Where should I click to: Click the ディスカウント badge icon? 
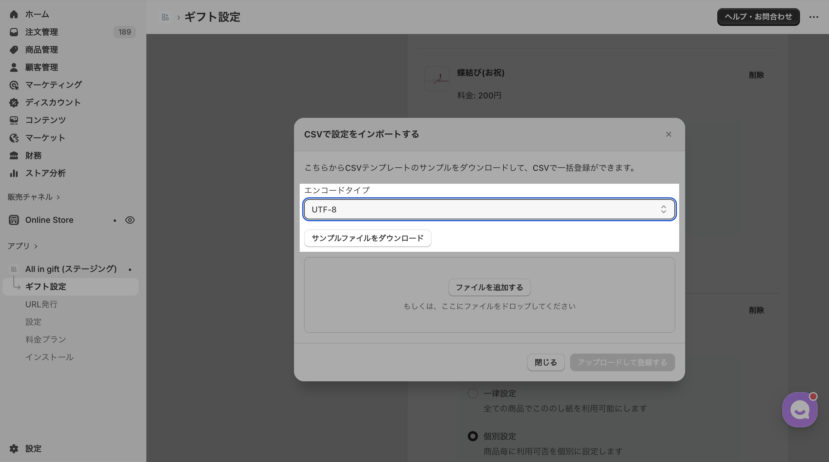coord(14,102)
